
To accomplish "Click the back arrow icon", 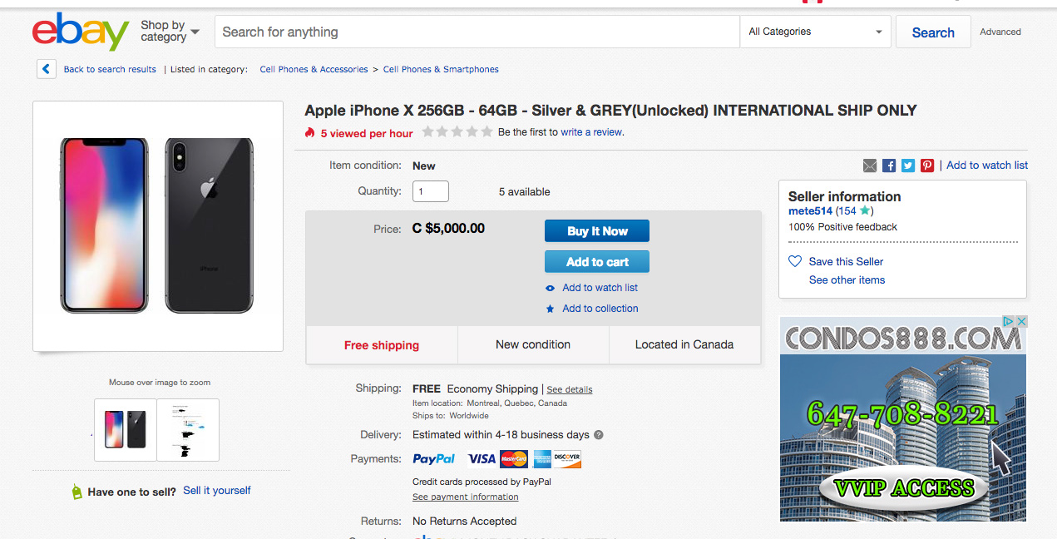I will click(x=47, y=69).
